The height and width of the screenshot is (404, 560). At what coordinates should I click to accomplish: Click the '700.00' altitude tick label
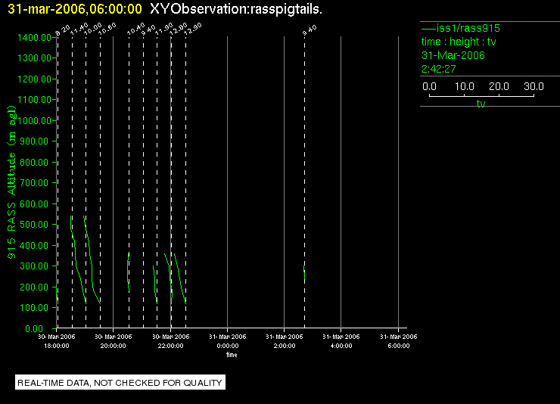click(34, 183)
